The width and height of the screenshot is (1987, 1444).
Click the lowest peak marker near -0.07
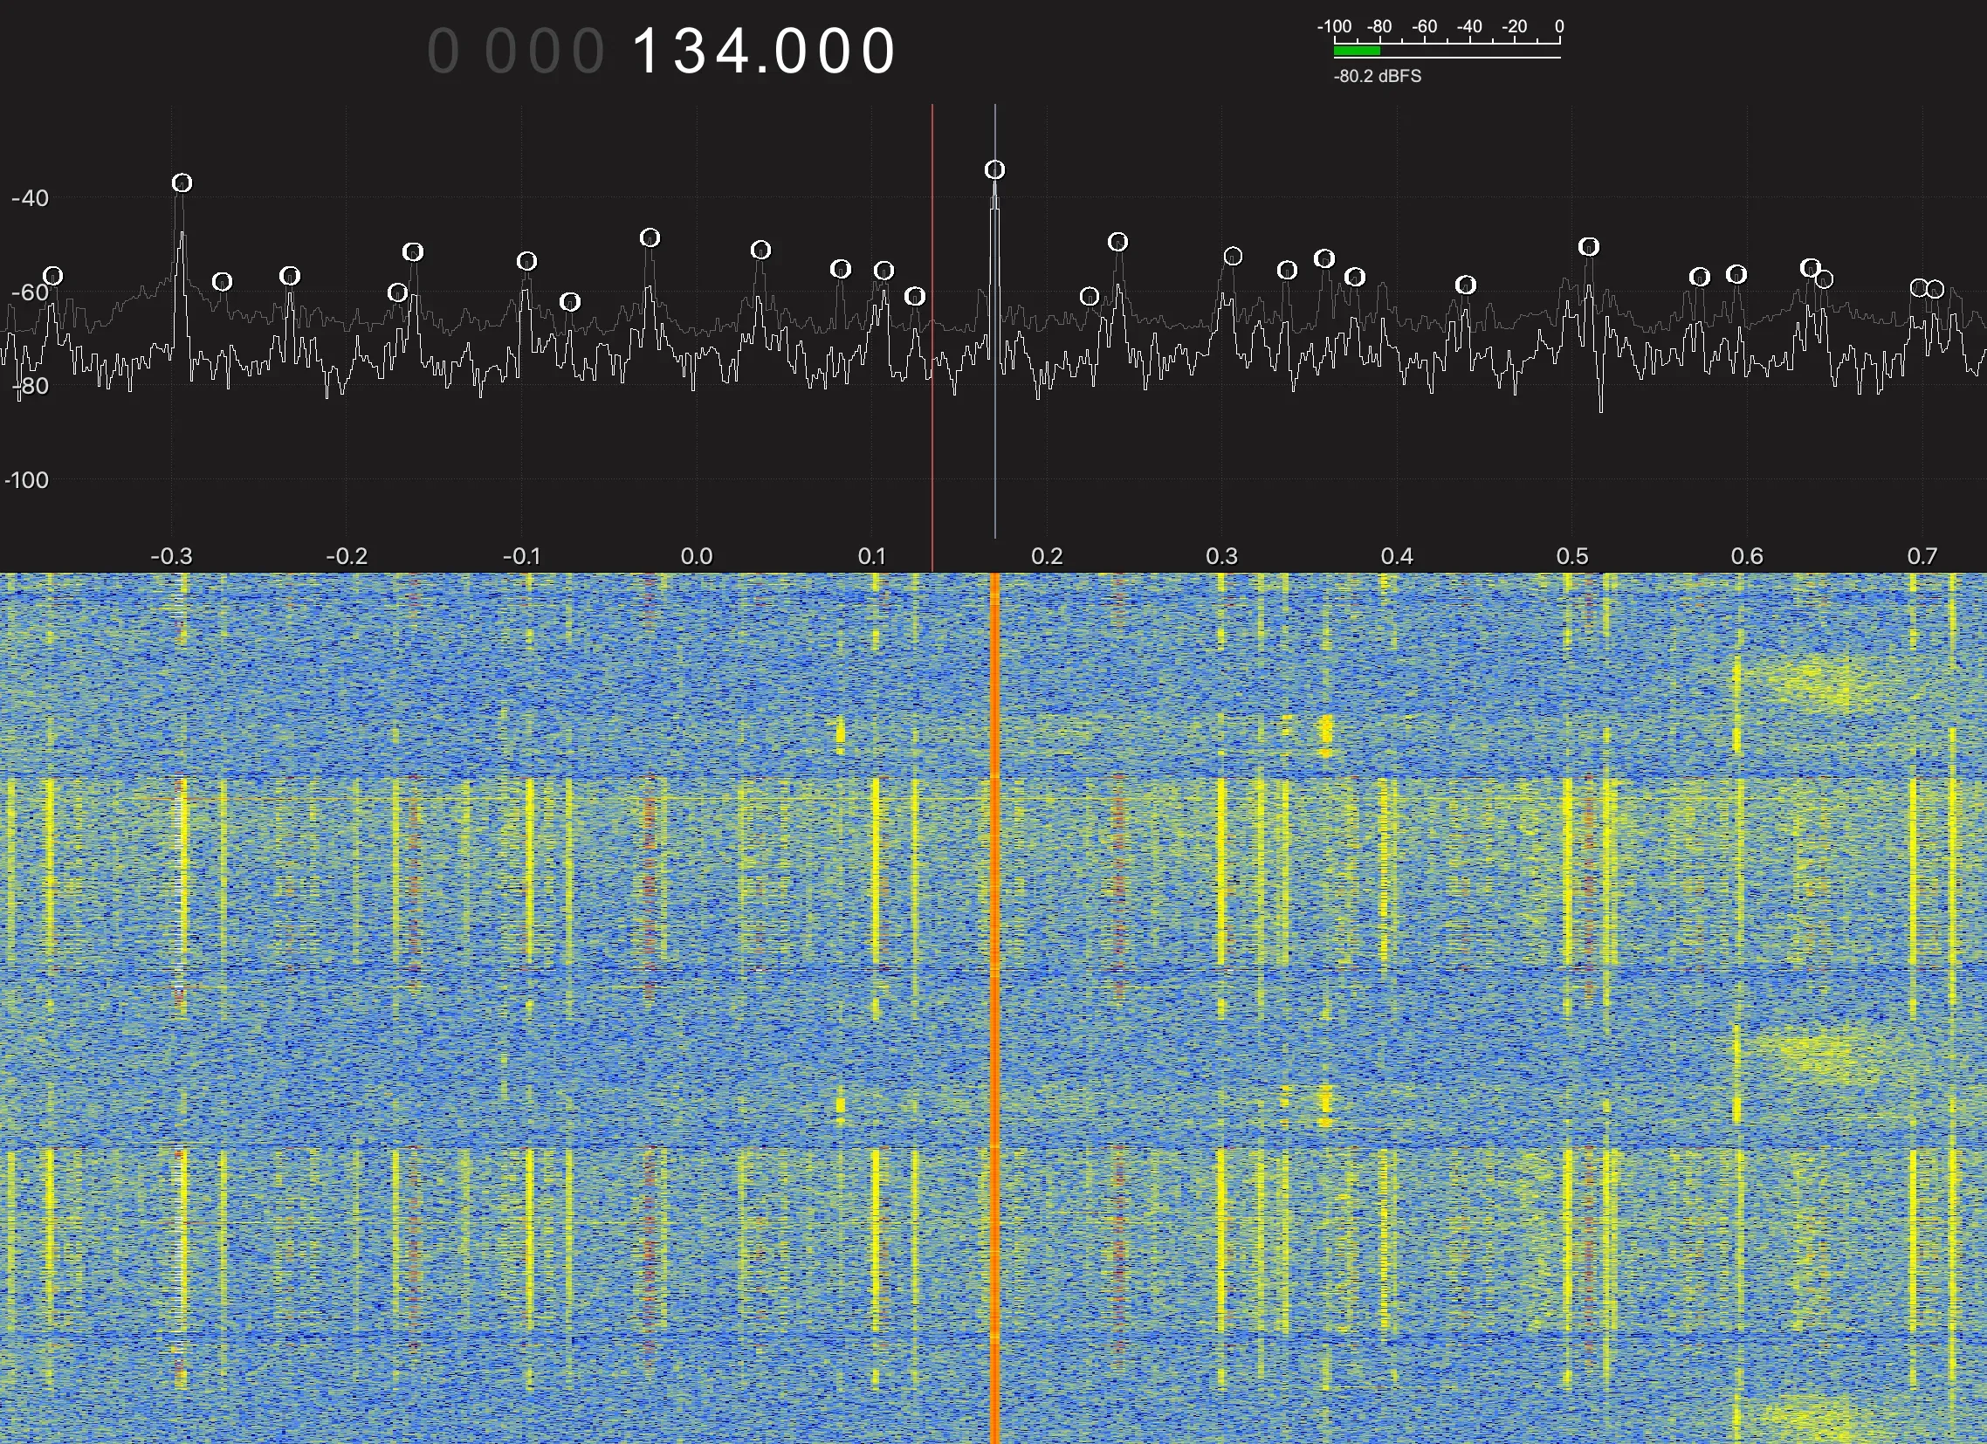point(570,302)
